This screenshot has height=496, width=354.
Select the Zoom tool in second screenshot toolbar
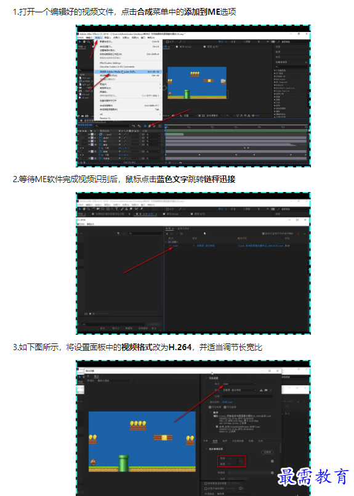coord(89,209)
